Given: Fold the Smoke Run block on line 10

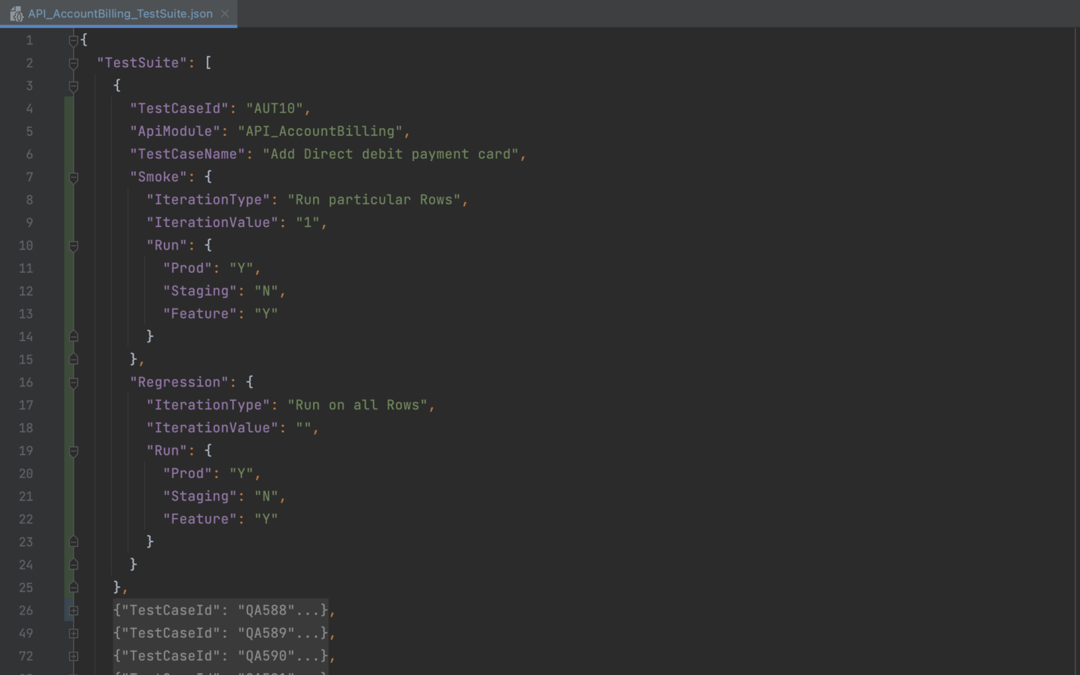Looking at the screenshot, I should 74,245.
